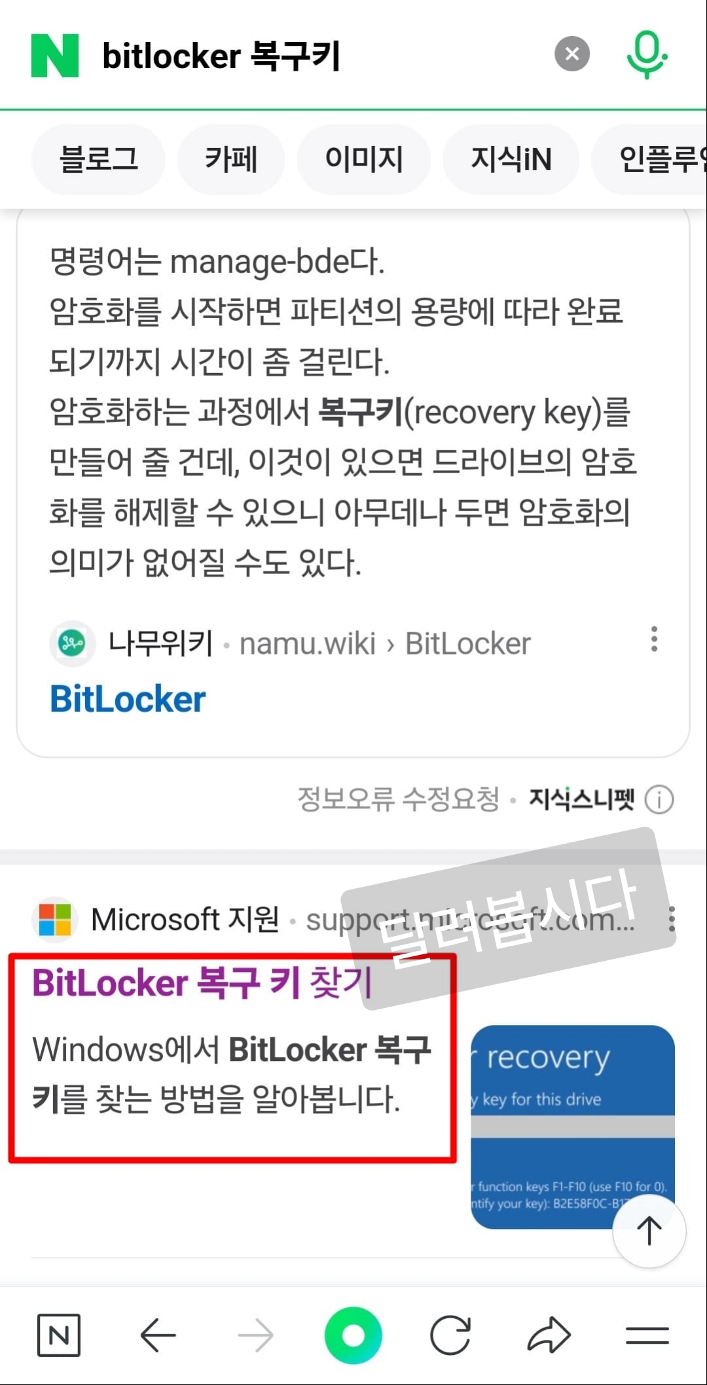Screen dimensions: 707x1385
Task: Open the blue recovery key thumbnail
Action: coord(573,1126)
